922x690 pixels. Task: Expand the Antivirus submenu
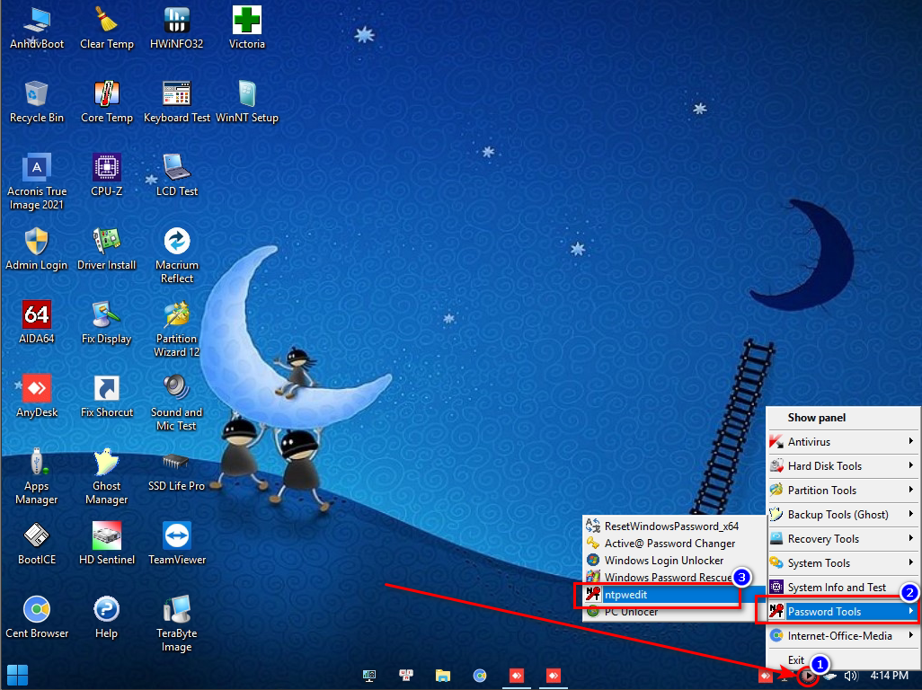(843, 441)
